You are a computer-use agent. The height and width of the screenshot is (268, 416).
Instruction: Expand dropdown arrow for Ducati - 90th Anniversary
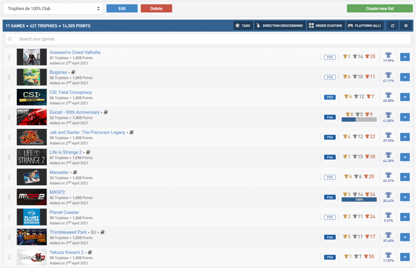(405, 117)
